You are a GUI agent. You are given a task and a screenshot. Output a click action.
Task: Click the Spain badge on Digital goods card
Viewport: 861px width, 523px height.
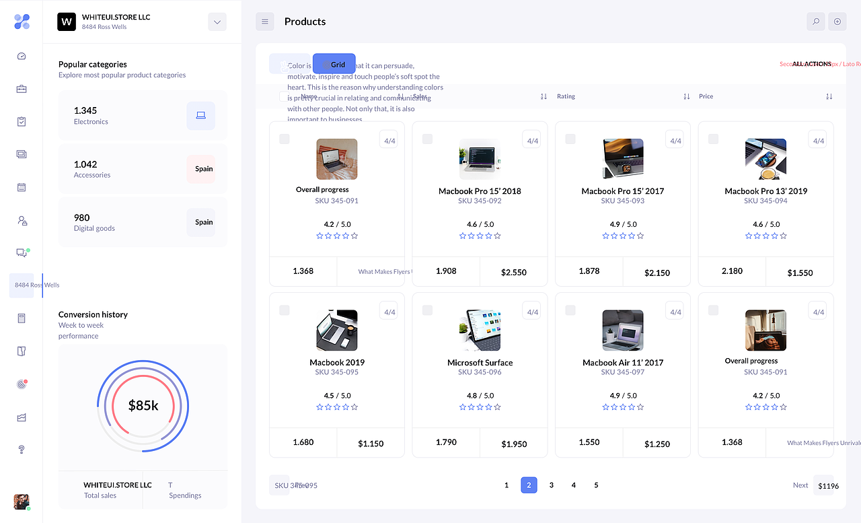coord(200,222)
